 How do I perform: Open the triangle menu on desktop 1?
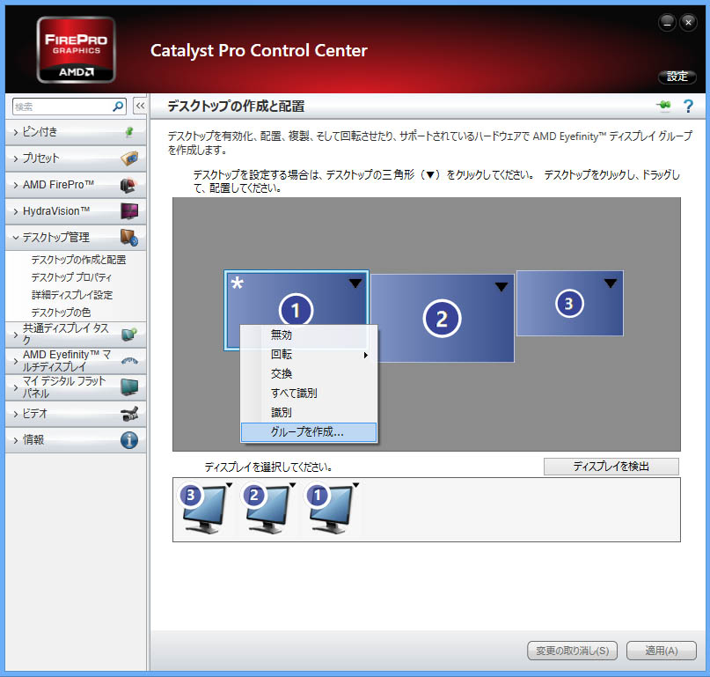pos(355,283)
